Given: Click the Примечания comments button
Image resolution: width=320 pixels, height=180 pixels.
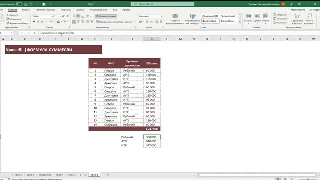Looking at the screenshot, I should tap(297, 10).
